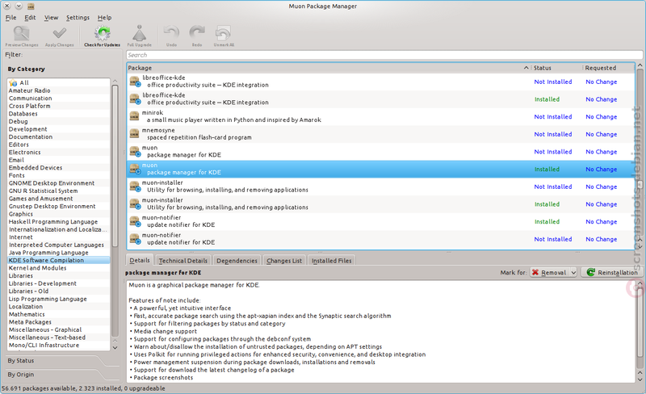646x394 pixels.
Task: Select the not installed libreoffice-kde row
Action: coord(380,82)
